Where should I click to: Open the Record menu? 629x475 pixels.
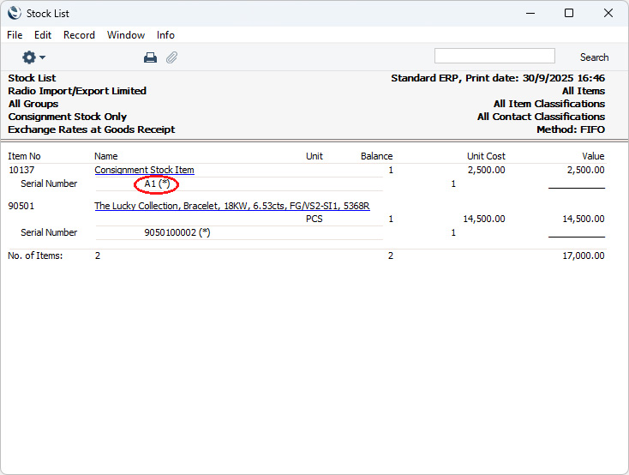[79, 35]
